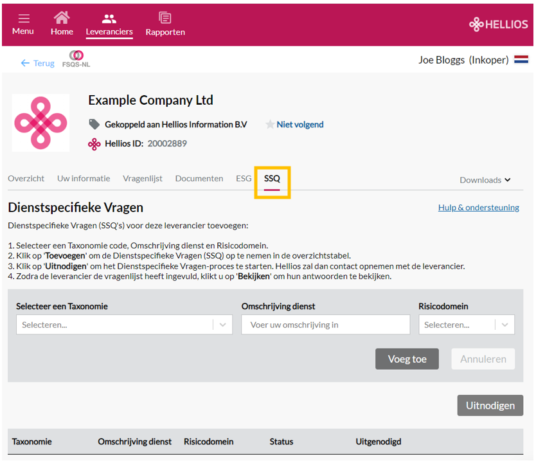Click the Uitnodigen button
The height and width of the screenshot is (461, 536).
[x=490, y=405]
